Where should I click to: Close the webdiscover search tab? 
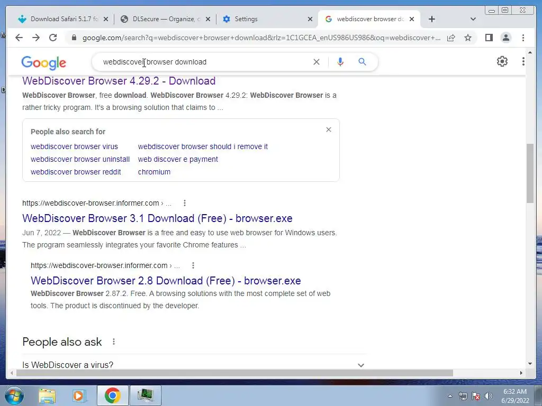412,19
